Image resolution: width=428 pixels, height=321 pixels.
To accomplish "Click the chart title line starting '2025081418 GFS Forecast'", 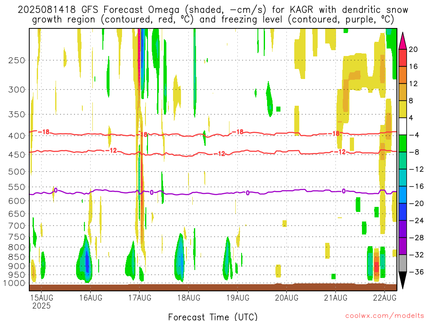I will [x=213, y=10].
